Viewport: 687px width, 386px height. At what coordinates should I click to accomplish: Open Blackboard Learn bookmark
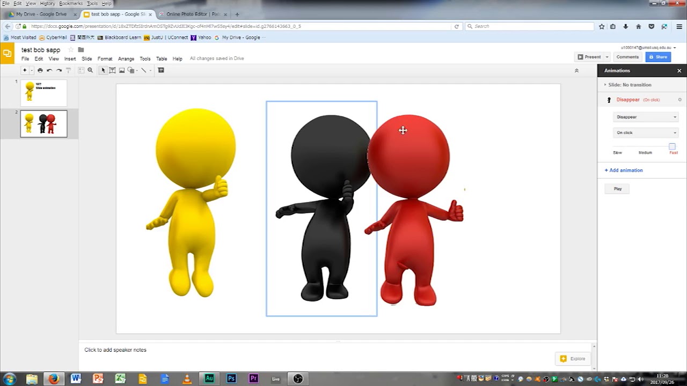(119, 38)
